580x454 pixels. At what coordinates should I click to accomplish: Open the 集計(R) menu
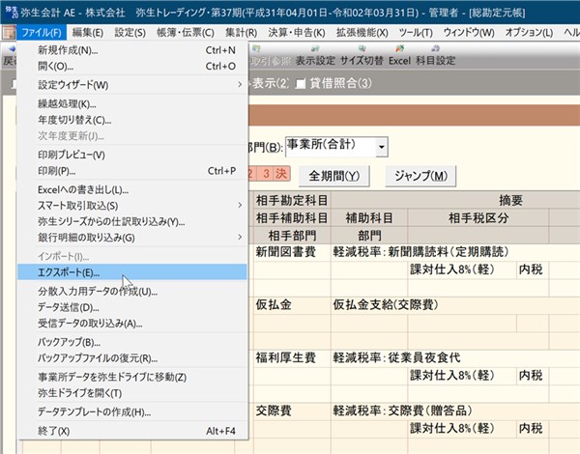[241, 33]
